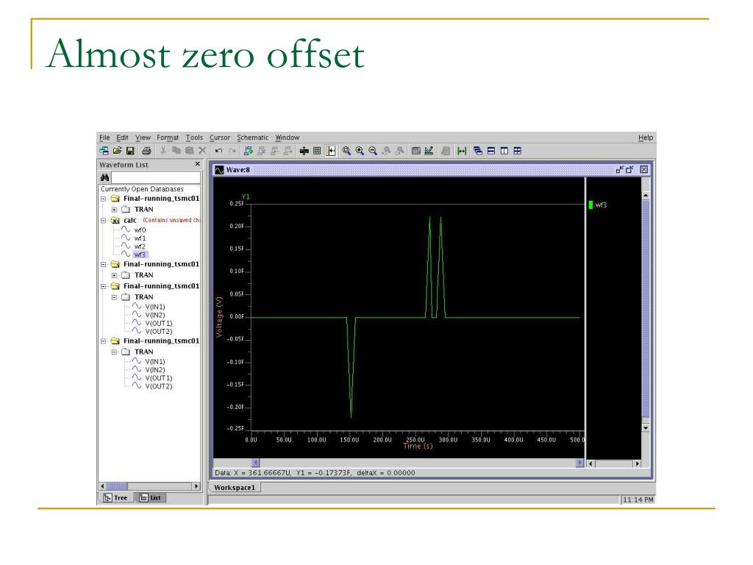Open the Tools menu
753x565 pixels.
194,138
